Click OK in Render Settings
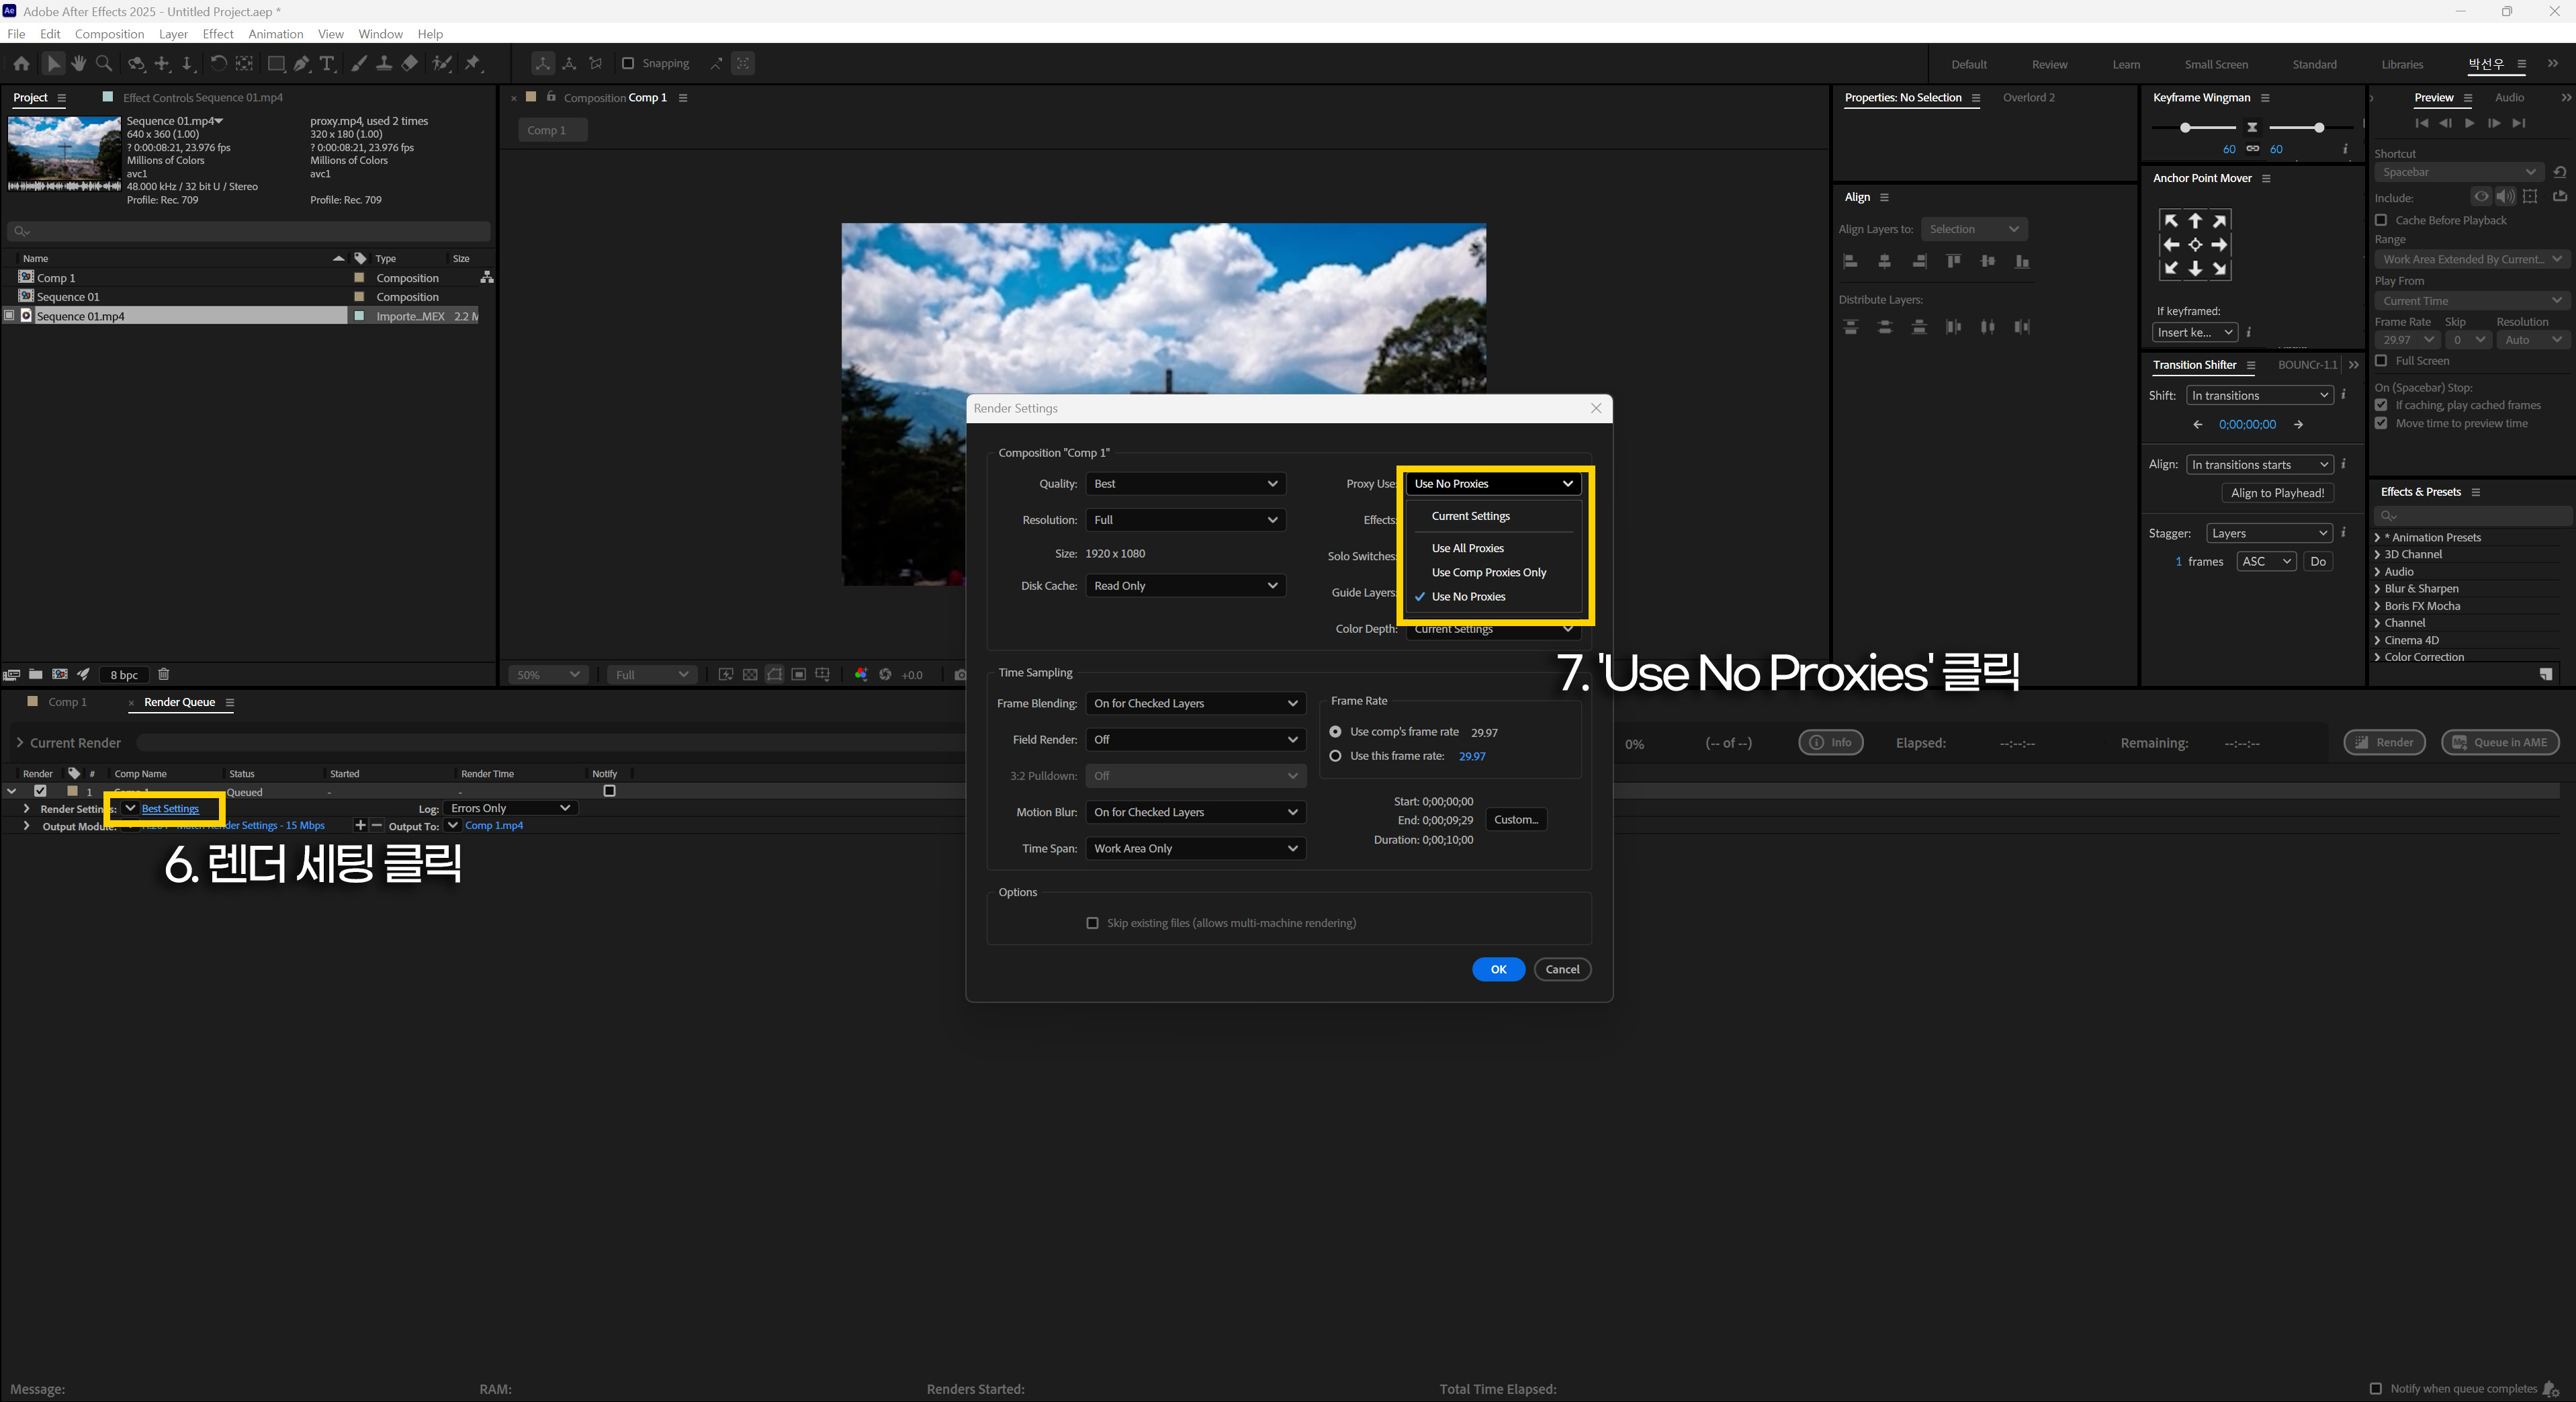Image resolution: width=2576 pixels, height=1402 pixels. [1497, 969]
